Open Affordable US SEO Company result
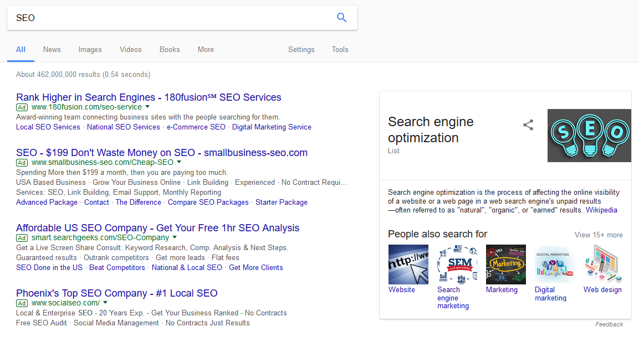This screenshot has height=337, width=639. [158, 228]
